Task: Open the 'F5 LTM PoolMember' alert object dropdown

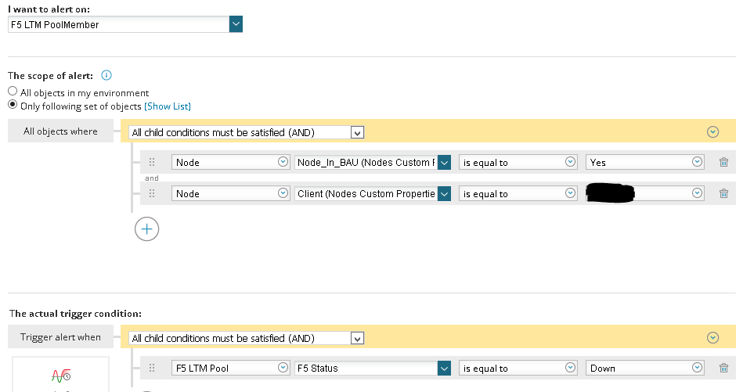Action: (236, 24)
